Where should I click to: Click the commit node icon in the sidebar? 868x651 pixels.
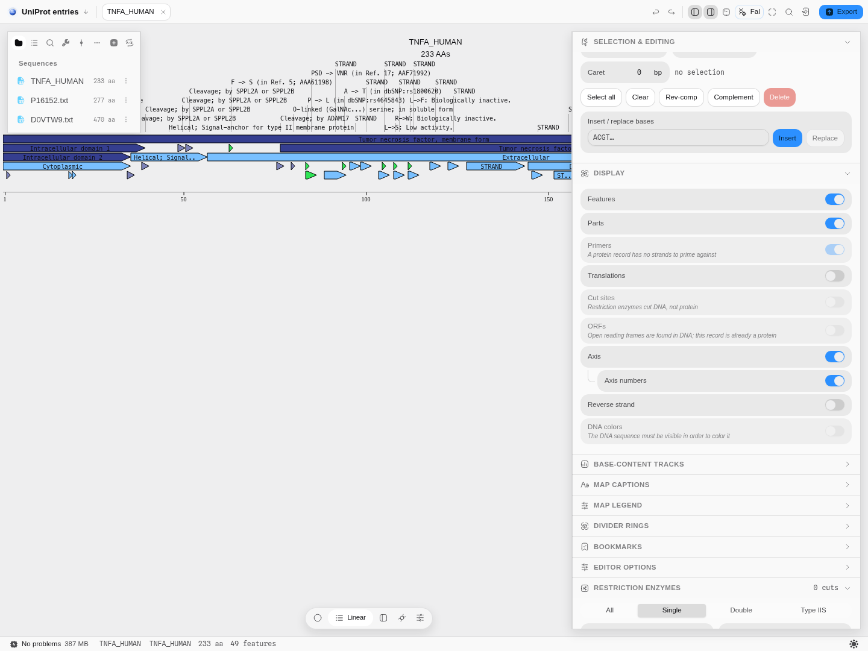81,43
